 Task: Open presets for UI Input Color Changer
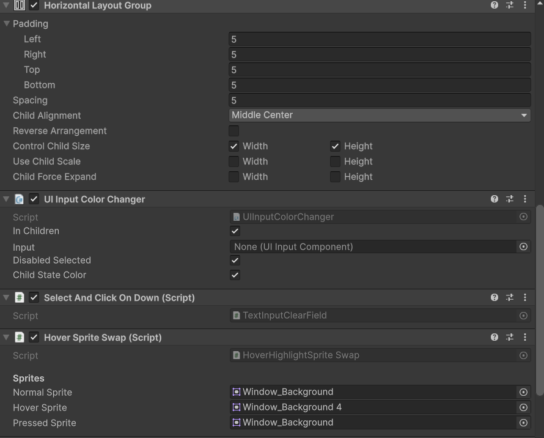[510, 199]
